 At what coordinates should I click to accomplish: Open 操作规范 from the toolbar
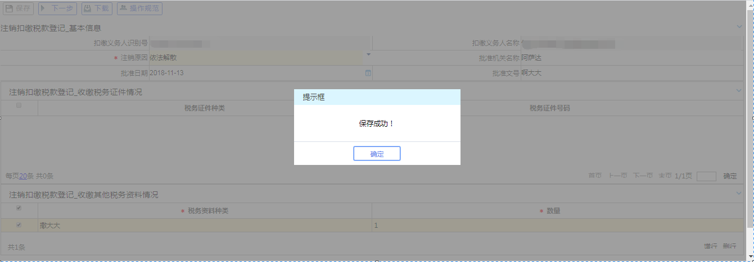coord(139,8)
